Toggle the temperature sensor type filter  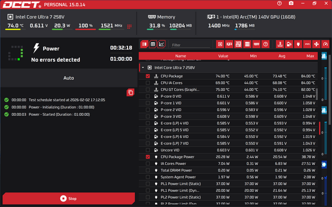pos(280,44)
